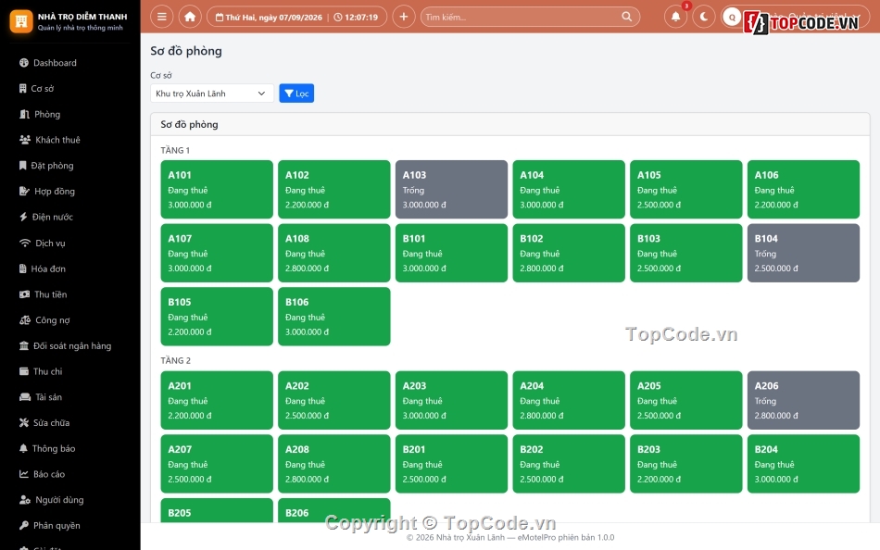Open notifications with the bell icon

[675, 17]
